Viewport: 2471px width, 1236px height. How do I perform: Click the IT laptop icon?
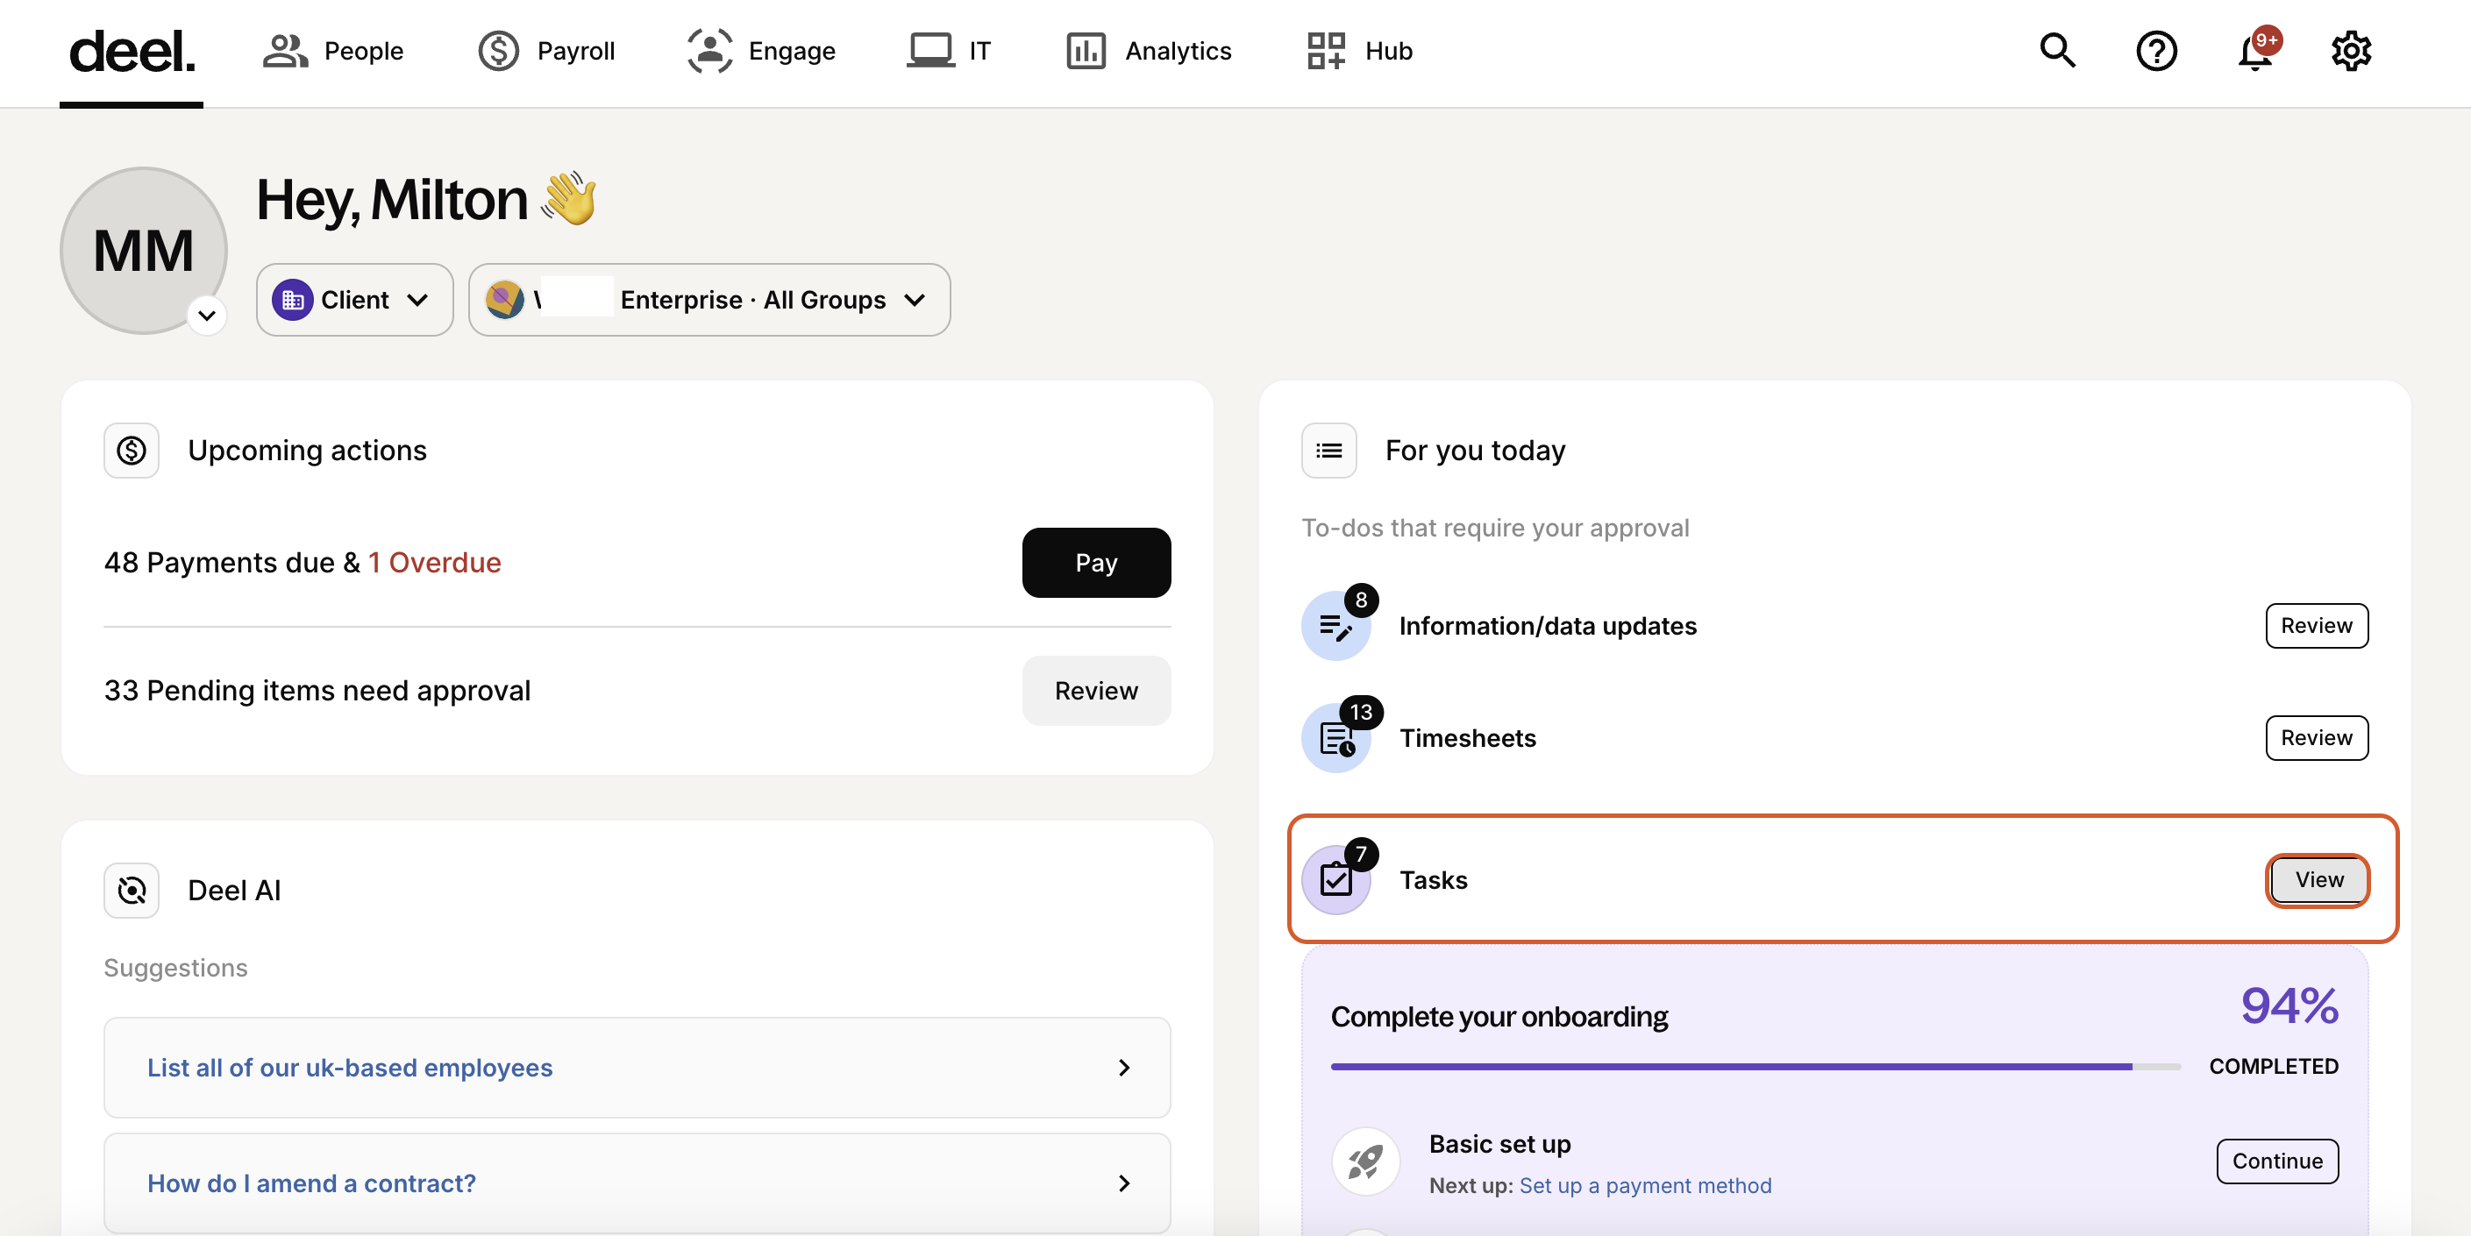(930, 51)
